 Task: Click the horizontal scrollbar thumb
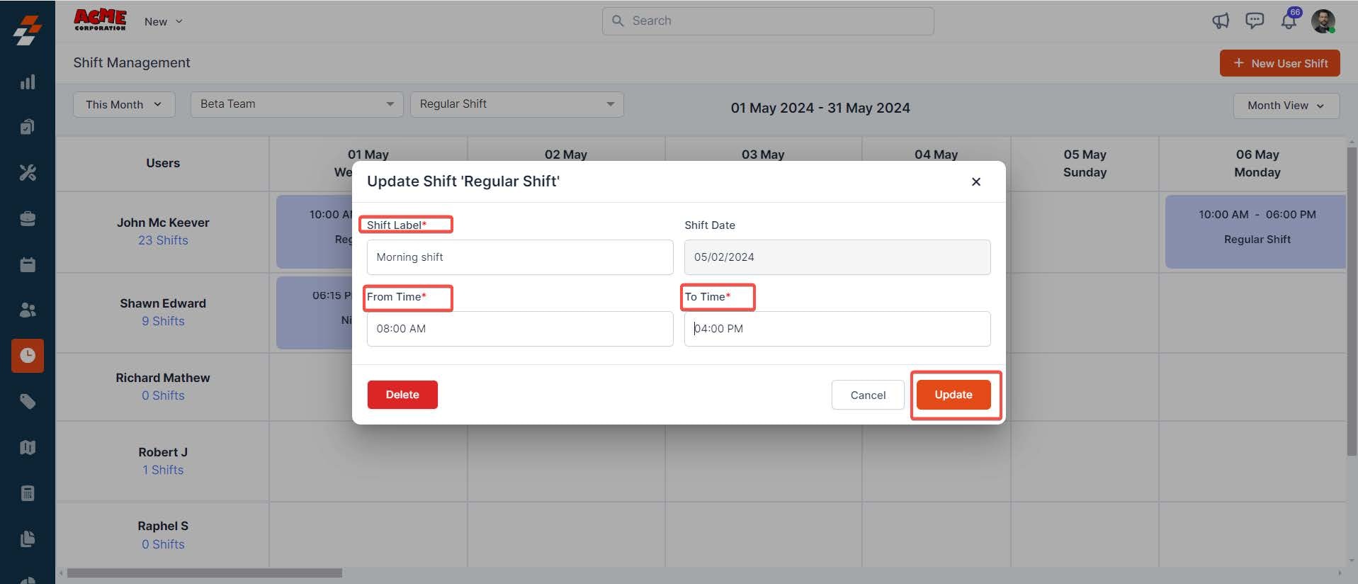205,573
